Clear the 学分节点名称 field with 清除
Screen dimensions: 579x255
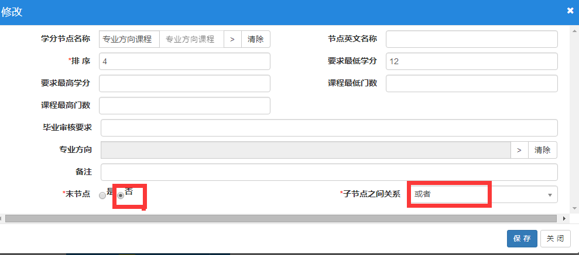pyautogui.click(x=256, y=39)
